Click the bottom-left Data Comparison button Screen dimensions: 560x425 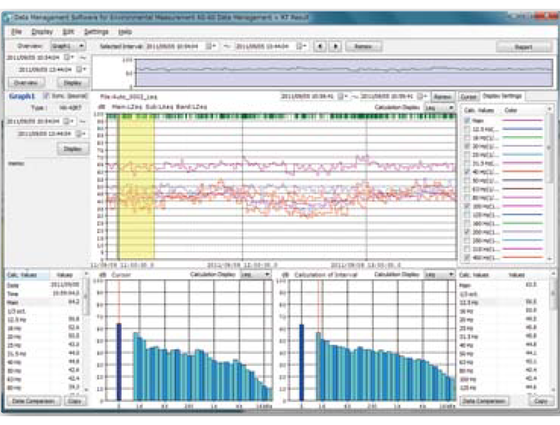[x=33, y=401]
